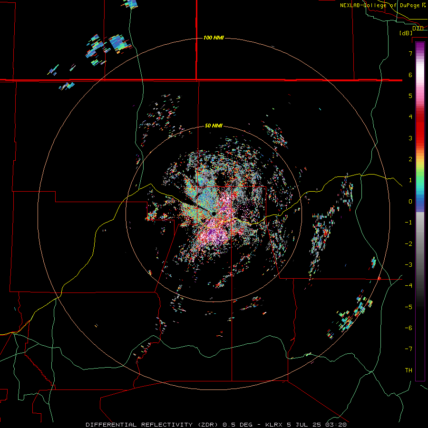
Task: Click the ZDR color scale bar
Action: tap(420, 211)
